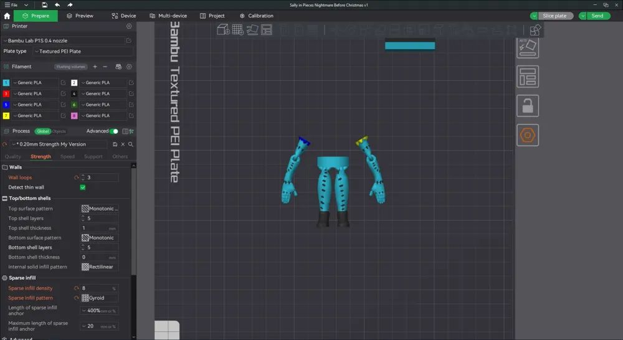Arrange all objects toolbar icon

pyautogui.click(x=267, y=30)
